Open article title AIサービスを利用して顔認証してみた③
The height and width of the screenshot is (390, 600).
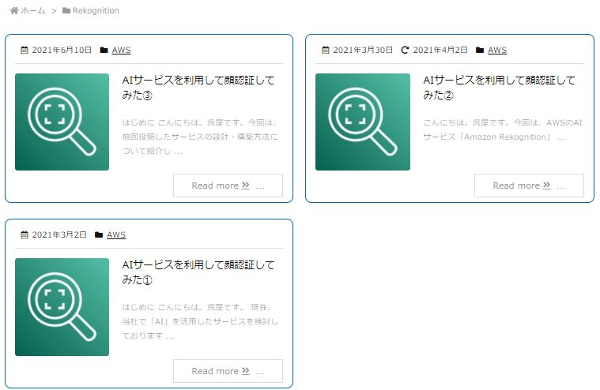coord(198,88)
